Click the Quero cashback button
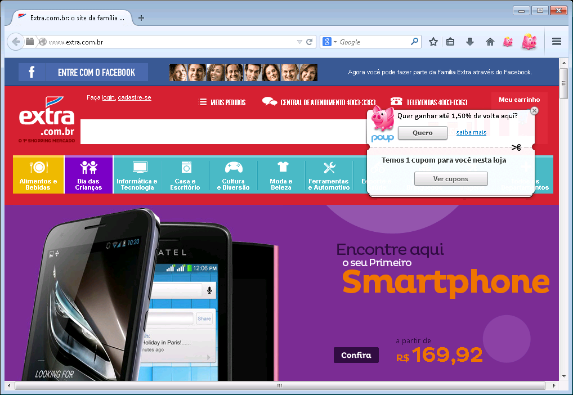The height and width of the screenshot is (395, 573). pyautogui.click(x=422, y=133)
